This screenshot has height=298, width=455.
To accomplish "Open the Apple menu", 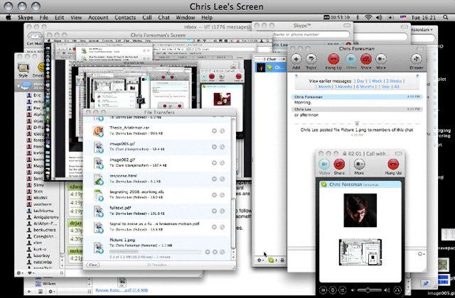I will (9, 17).
